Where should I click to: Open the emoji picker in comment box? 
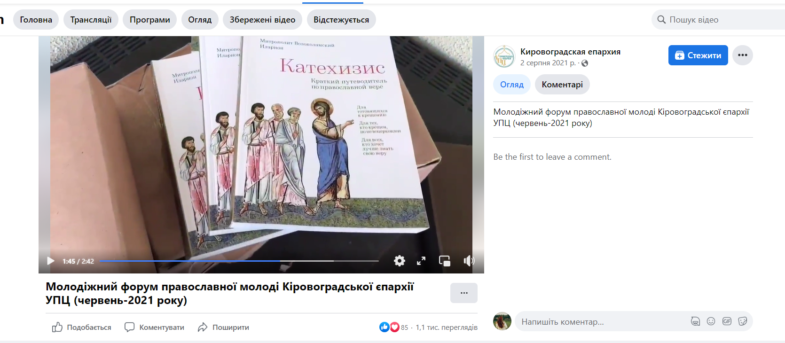711,321
